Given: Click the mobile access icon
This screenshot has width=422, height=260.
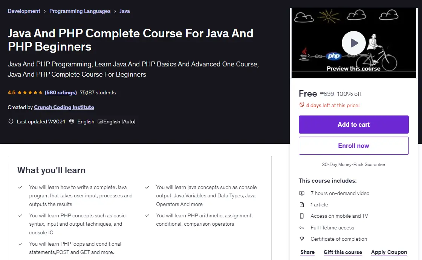Looking at the screenshot, I should pyautogui.click(x=302, y=216).
